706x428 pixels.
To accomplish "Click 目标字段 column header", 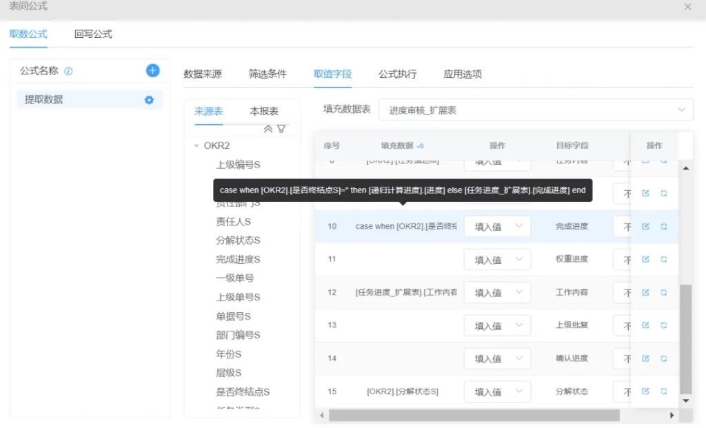I will pyautogui.click(x=572, y=145).
